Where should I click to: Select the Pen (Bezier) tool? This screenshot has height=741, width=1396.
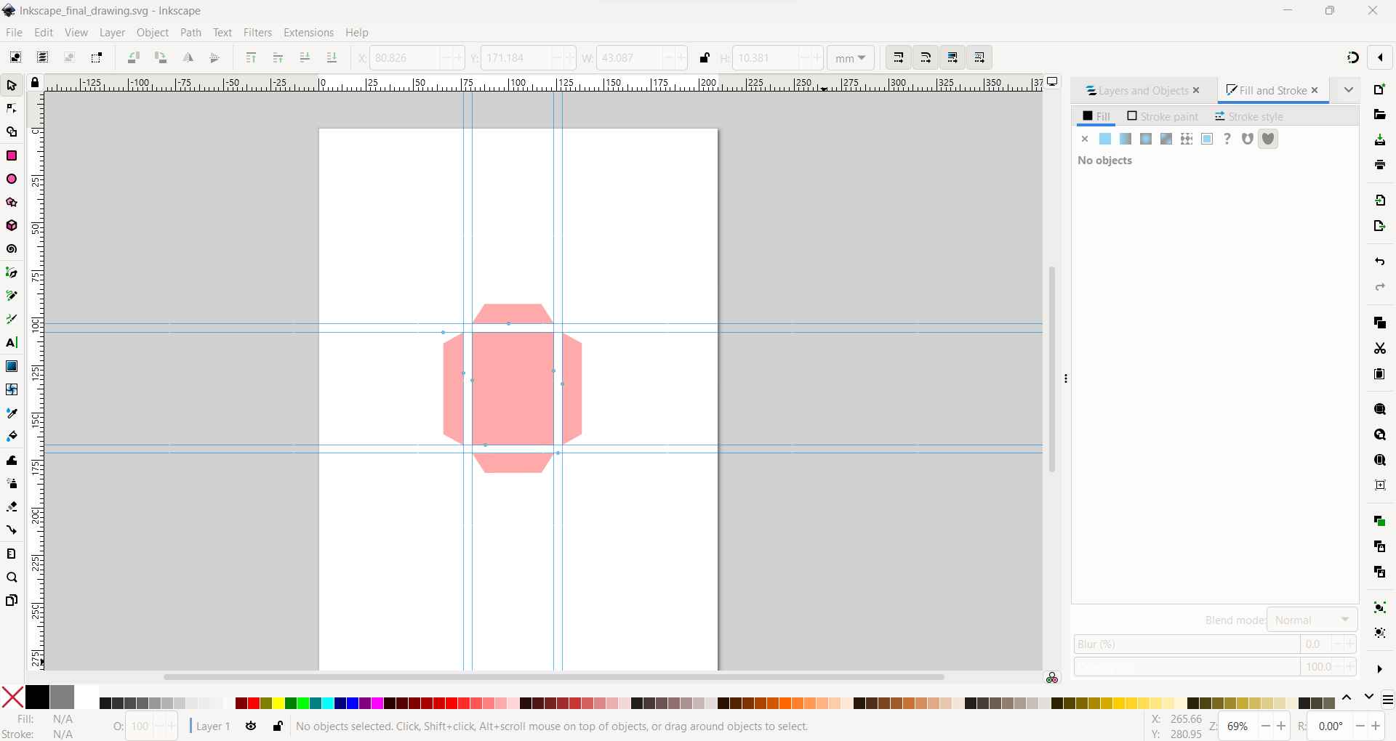tap(12, 272)
